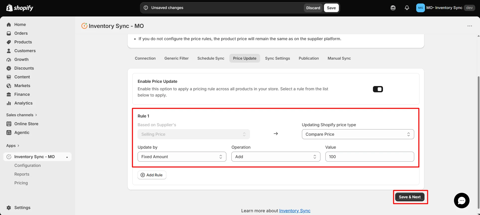Open the Settings gear icon

(x=9, y=208)
